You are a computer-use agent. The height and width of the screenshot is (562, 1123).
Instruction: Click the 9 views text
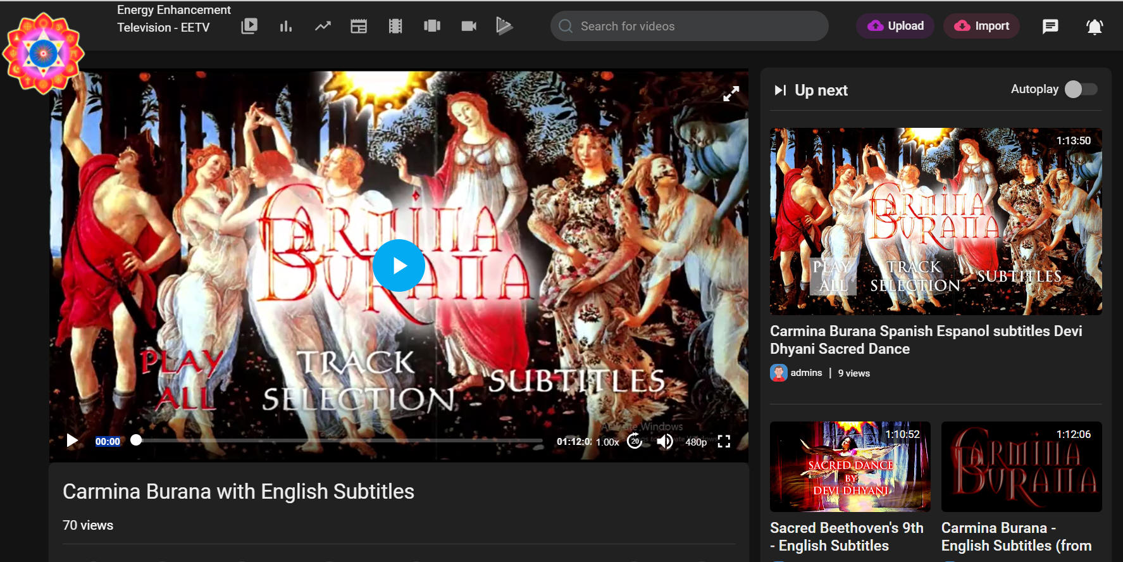point(853,373)
